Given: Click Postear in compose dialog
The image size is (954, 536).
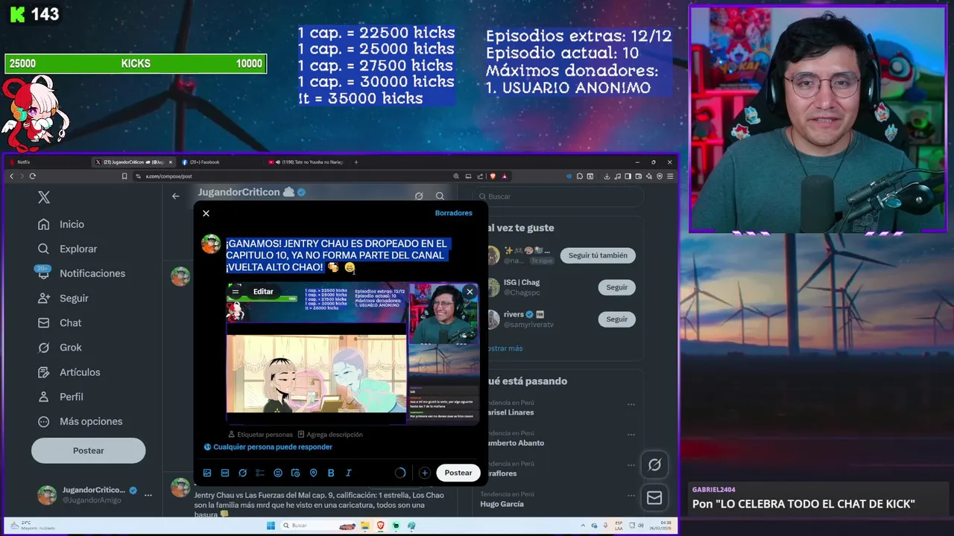Looking at the screenshot, I should click(x=458, y=473).
